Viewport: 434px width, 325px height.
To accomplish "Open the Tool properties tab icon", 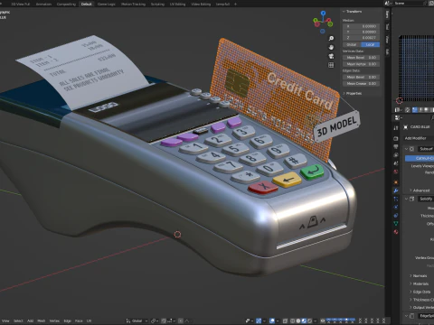I will click(x=396, y=128).
